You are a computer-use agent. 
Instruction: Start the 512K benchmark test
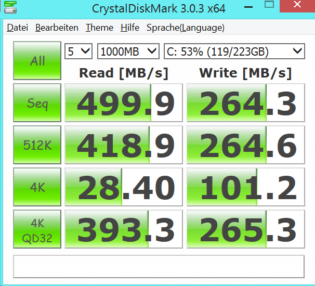point(37,145)
